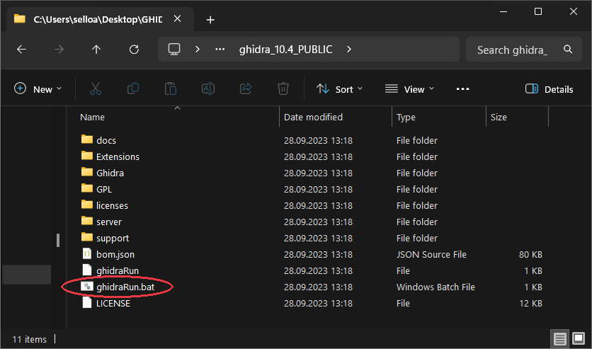Select the GPL folder
Image resolution: width=592 pixels, height=349 pixels.
click(x=104, y=189)
